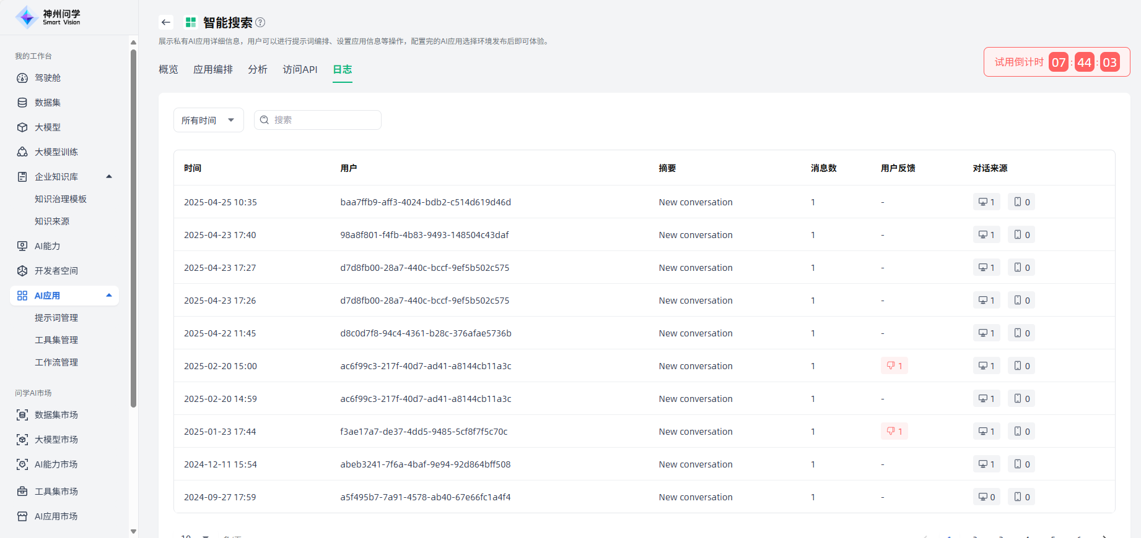1141x538 pixels.
Task: Open the 所有时间 time filter dropdown
Action: [x=209, y=120]
